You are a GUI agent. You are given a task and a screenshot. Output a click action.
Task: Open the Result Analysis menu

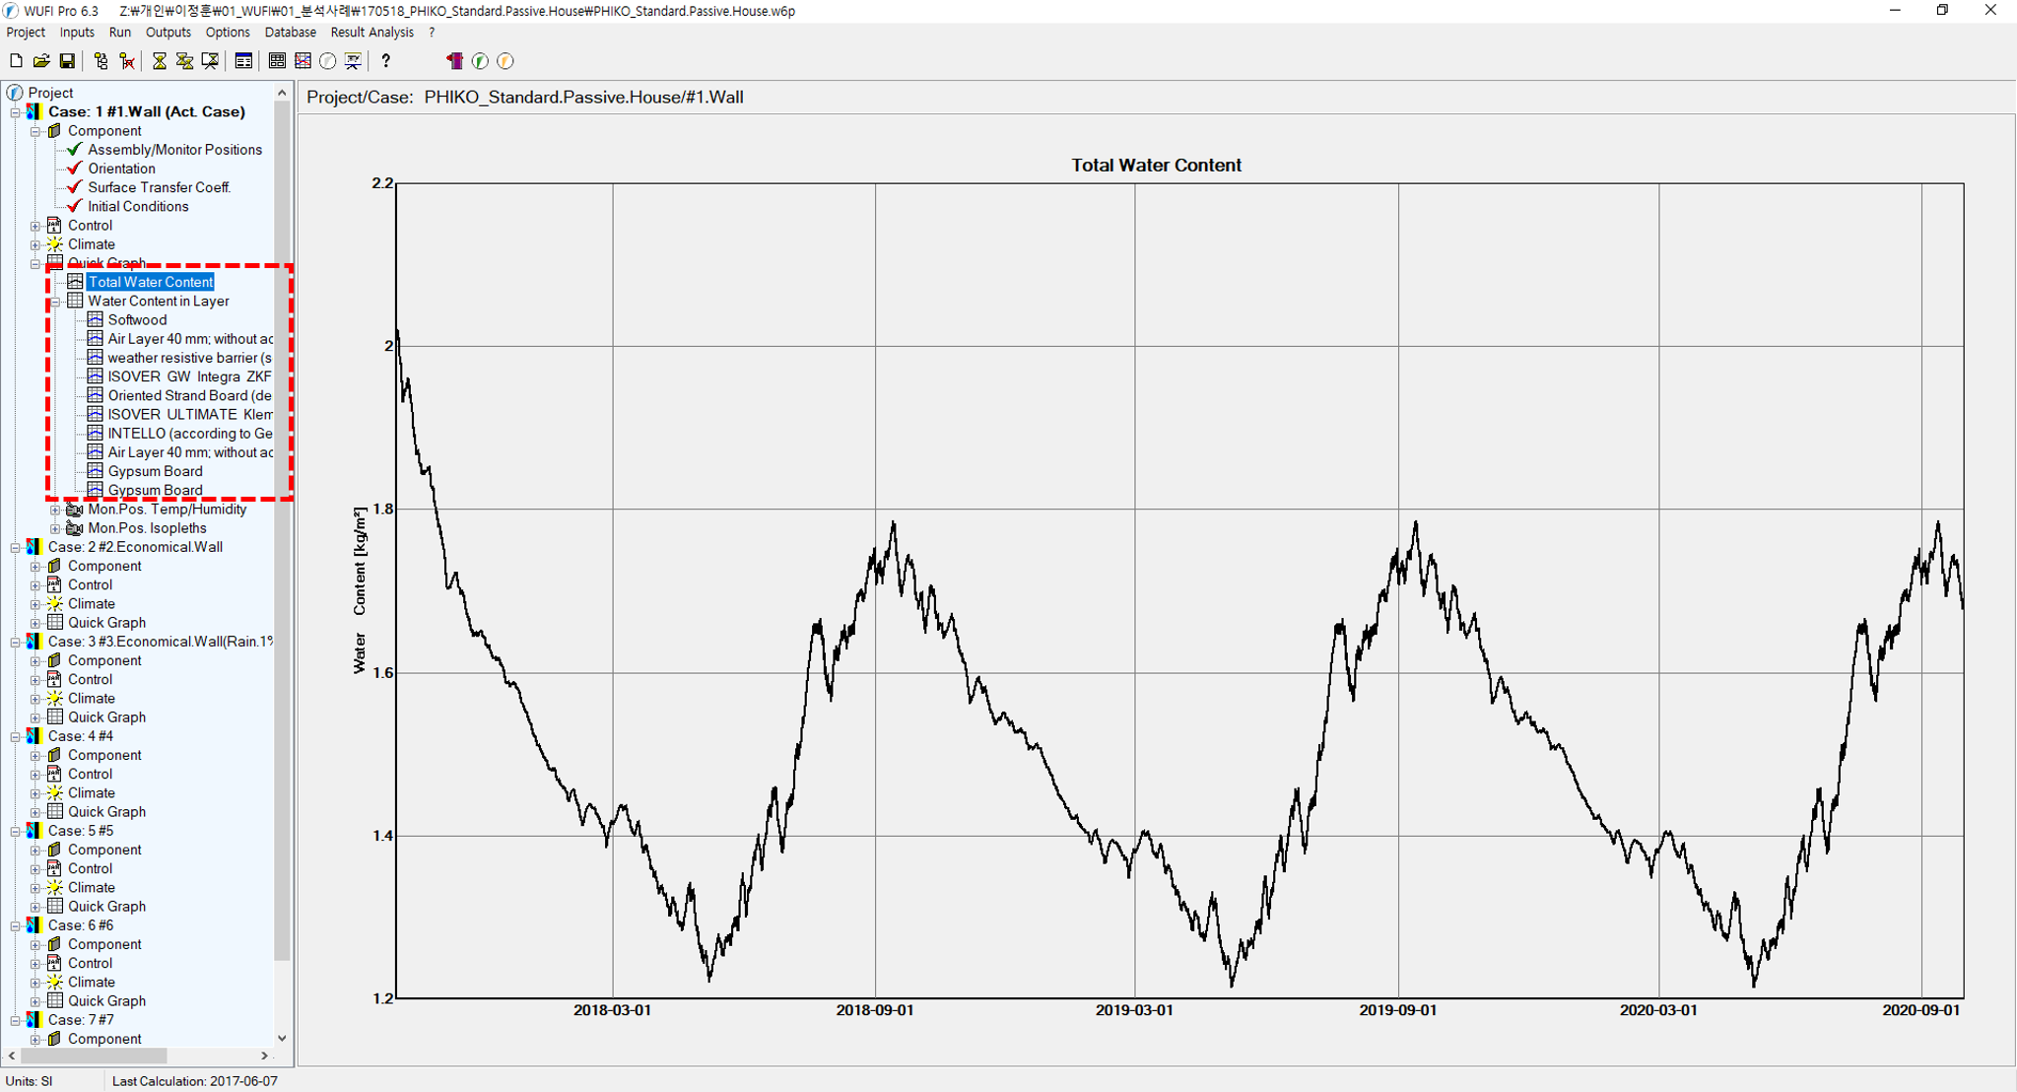point(371,33)
